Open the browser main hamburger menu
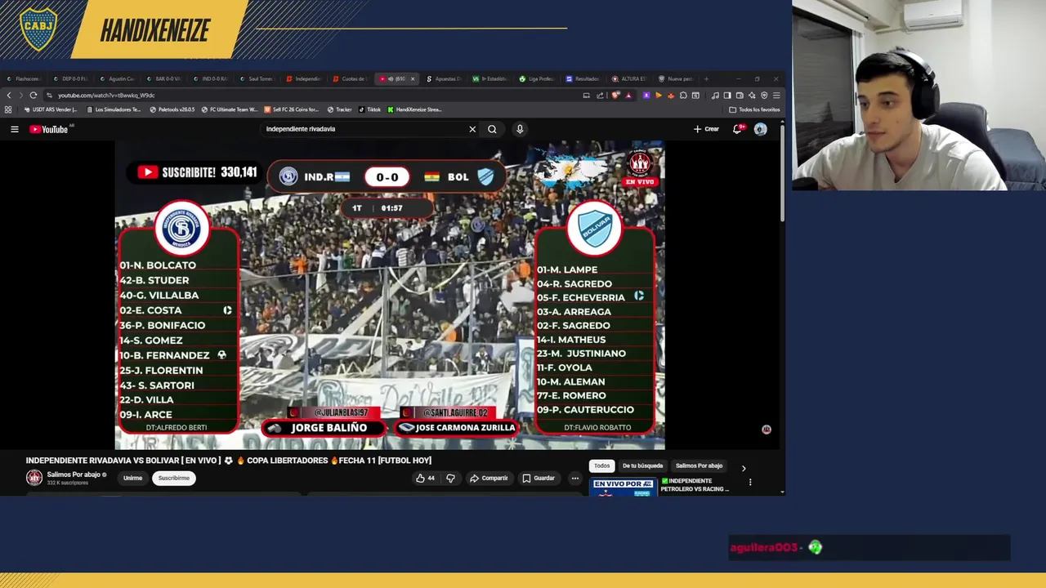This screenshot has width=1046, height=588. (x=776, y=96)
